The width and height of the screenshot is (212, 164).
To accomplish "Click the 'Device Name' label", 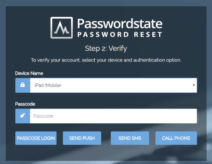I will point(29,73).
